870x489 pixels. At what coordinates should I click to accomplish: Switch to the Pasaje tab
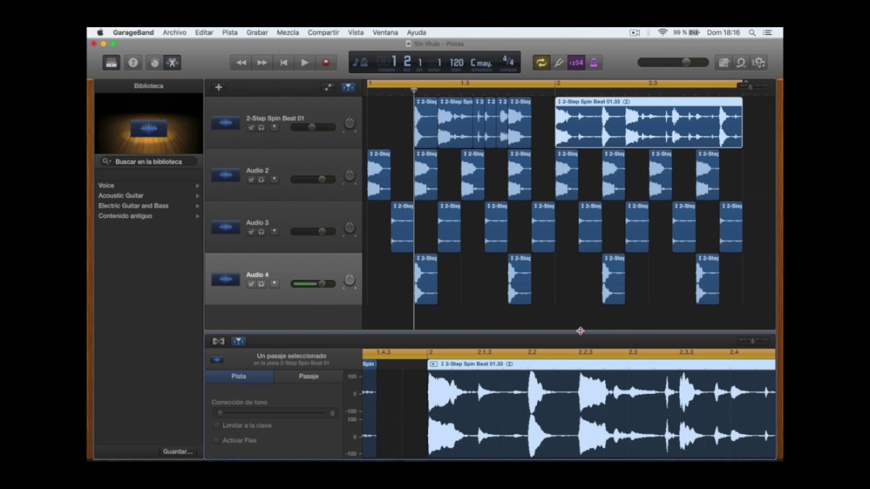(309, 376)
